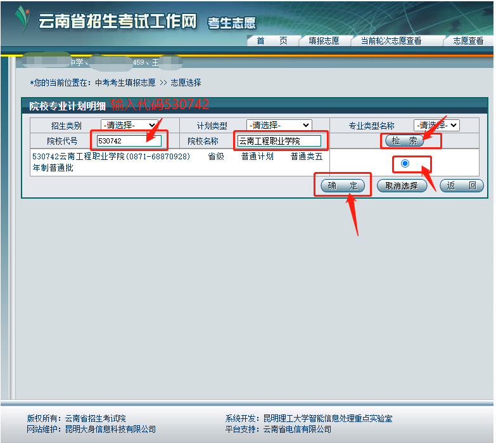Click the 530742云南工程职业学院 result row text

[x=111, y=157]
